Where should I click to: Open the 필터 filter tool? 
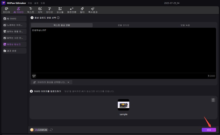point(82,10)
